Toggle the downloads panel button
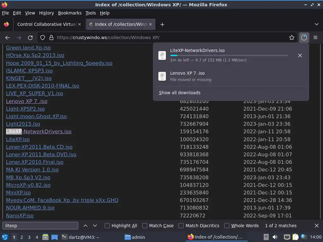 click(304, 38)
